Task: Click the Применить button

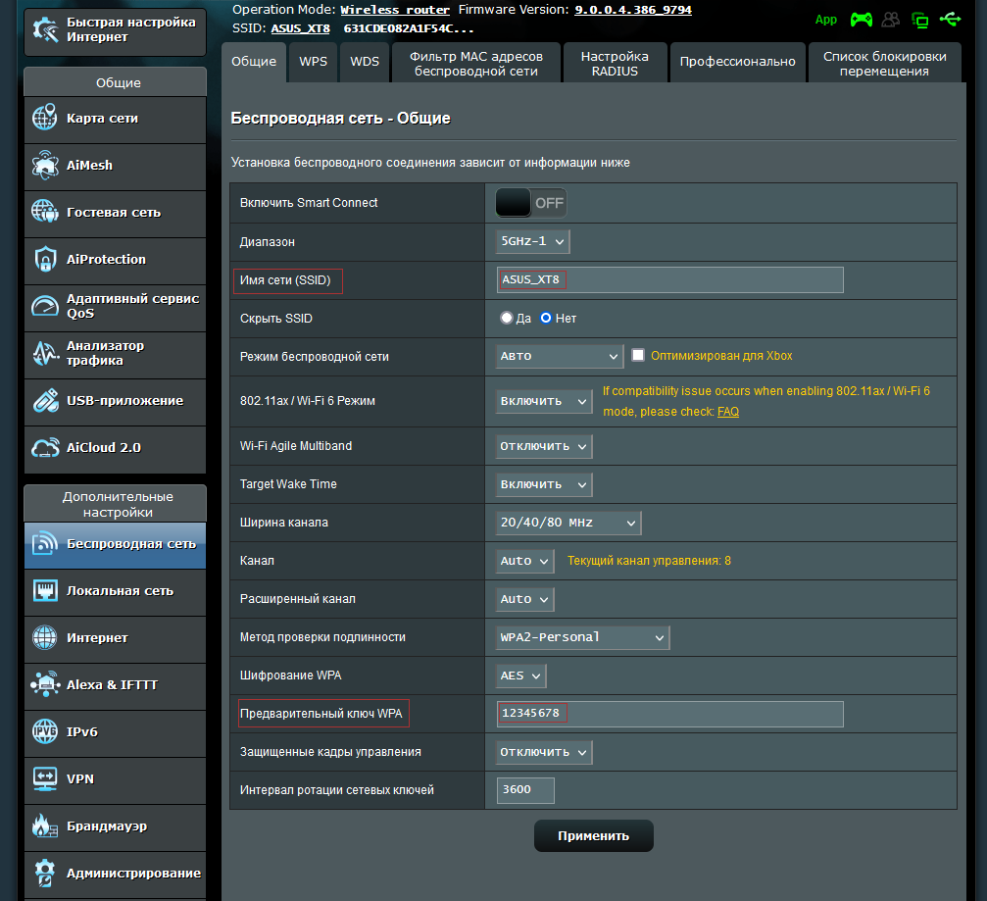Action: point(594,835)
